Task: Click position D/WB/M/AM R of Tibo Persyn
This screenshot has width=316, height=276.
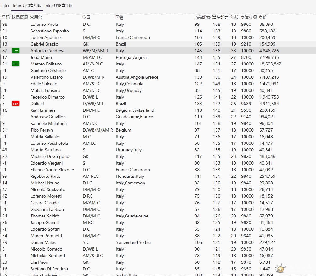Action: 98,130
